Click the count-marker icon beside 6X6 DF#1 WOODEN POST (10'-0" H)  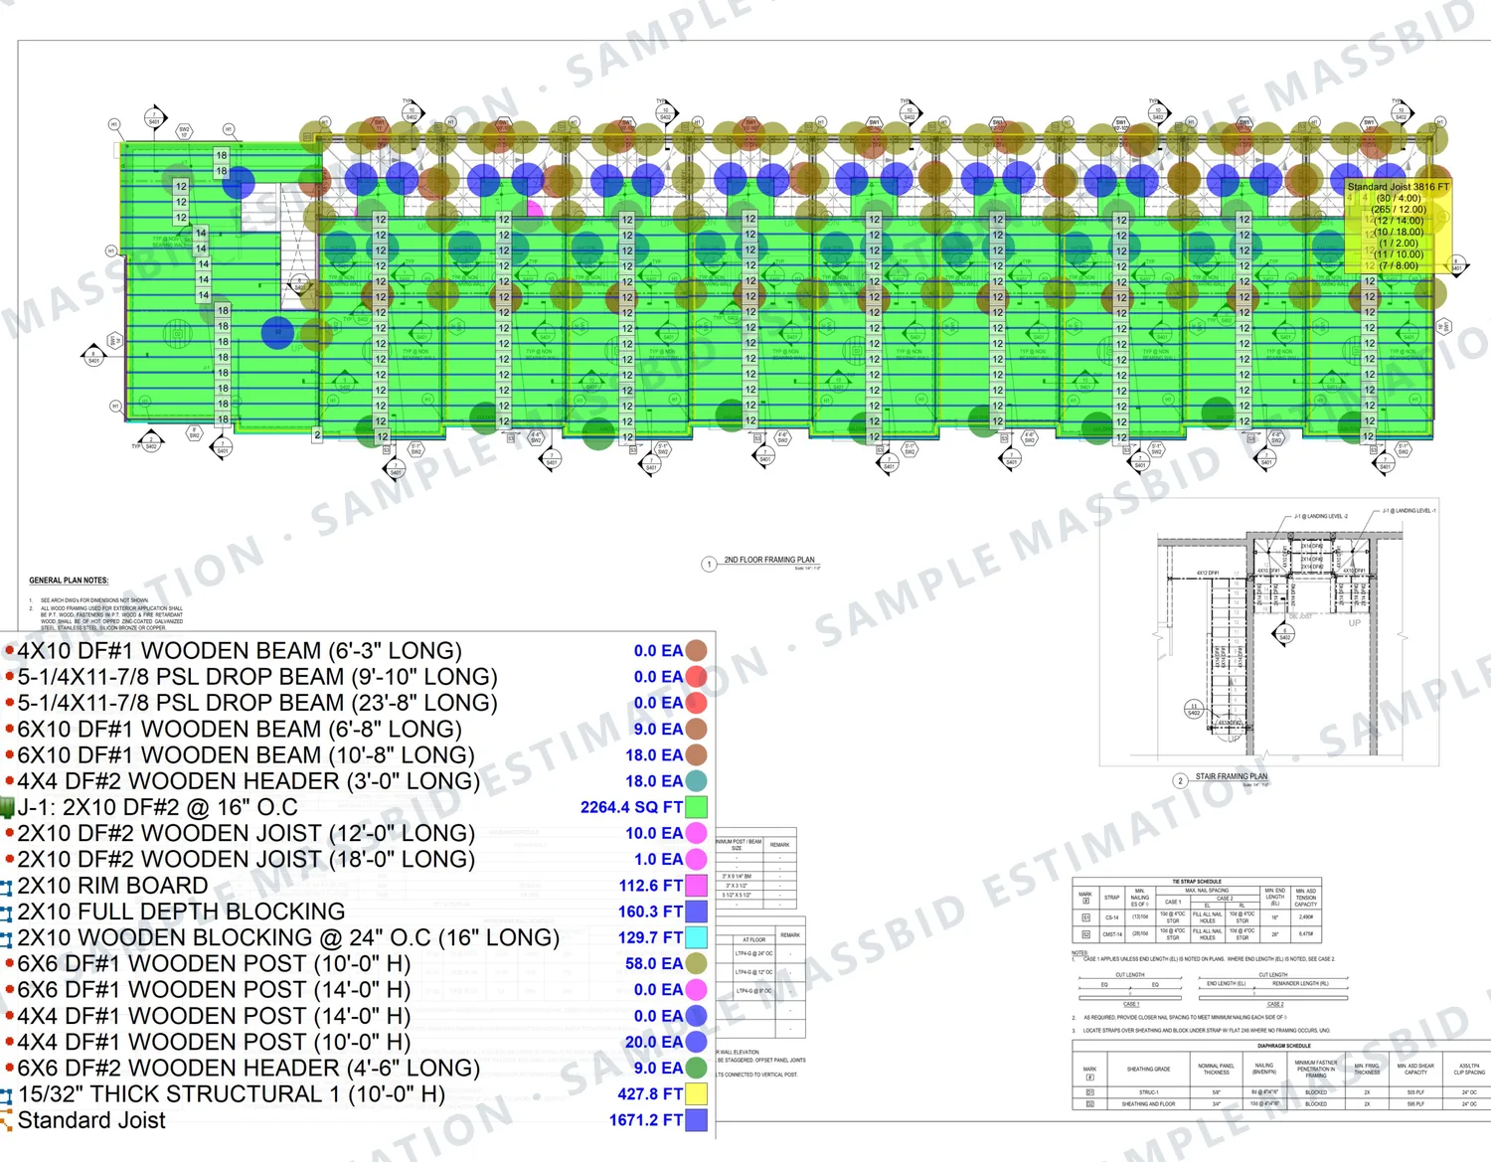tap(9, 964)
